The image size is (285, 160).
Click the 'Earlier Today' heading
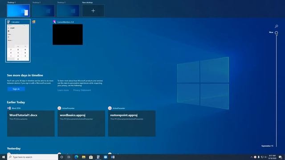tap(16, 102)
